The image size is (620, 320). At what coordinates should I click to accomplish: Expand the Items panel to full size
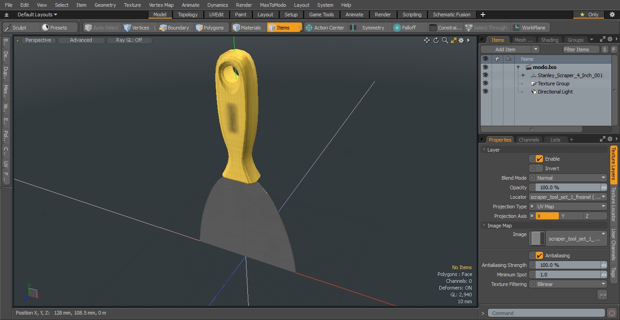click(603, 39)
